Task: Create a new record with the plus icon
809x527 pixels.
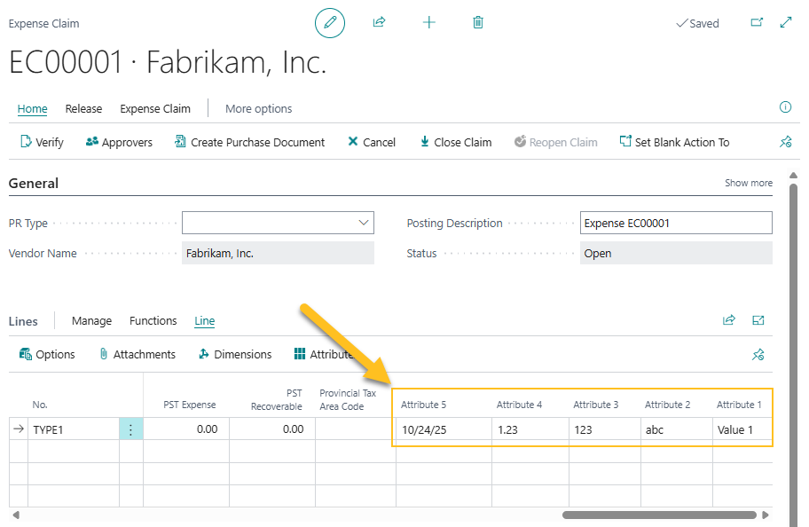Action: tap(428, 22)
